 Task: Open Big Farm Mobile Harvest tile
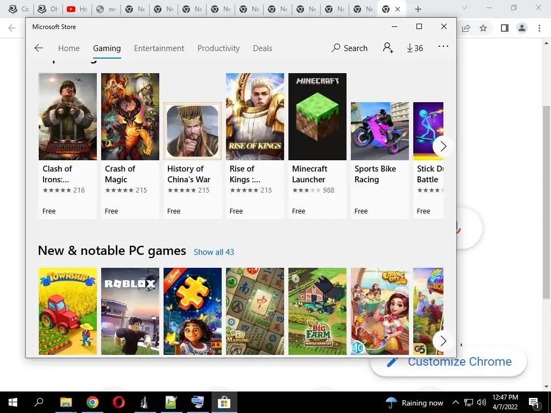[317, 311]
